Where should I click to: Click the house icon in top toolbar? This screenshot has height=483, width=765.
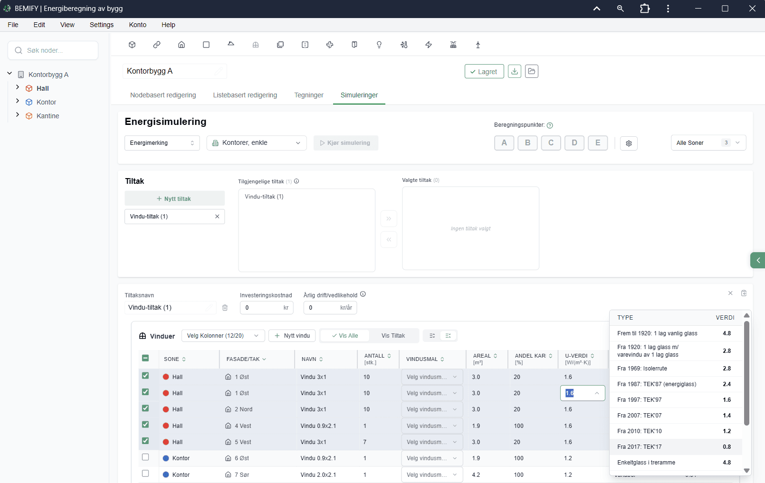pyautogui.click(x=182, y=45)
